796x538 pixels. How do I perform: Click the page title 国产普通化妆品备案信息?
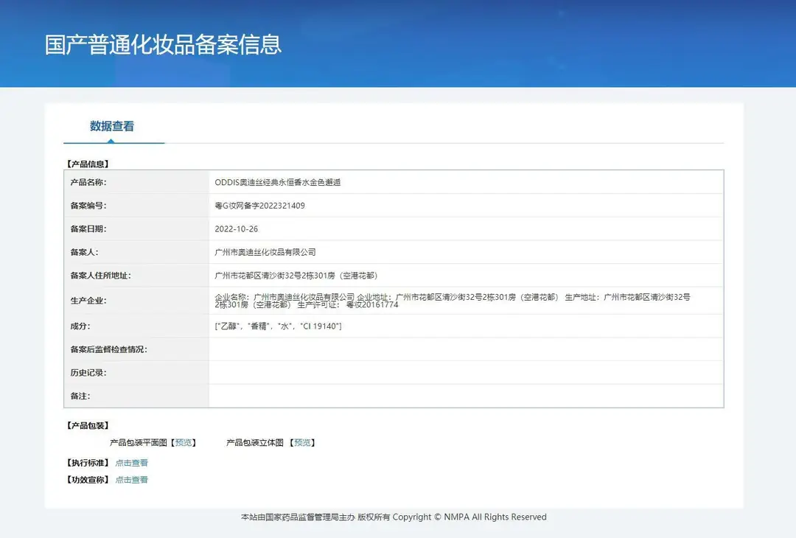click(163, 45)
